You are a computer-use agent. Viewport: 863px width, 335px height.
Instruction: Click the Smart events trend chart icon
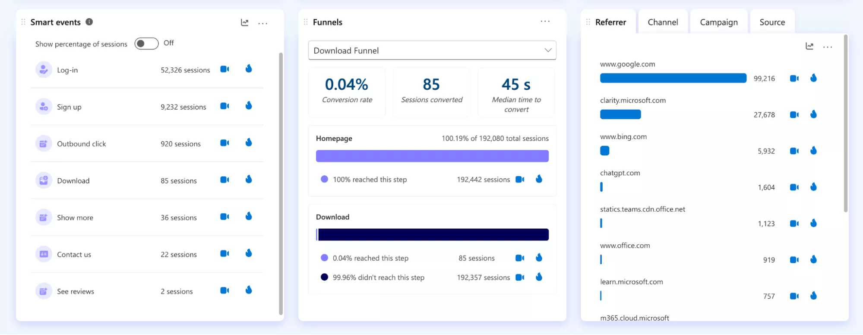click(245, 22)
